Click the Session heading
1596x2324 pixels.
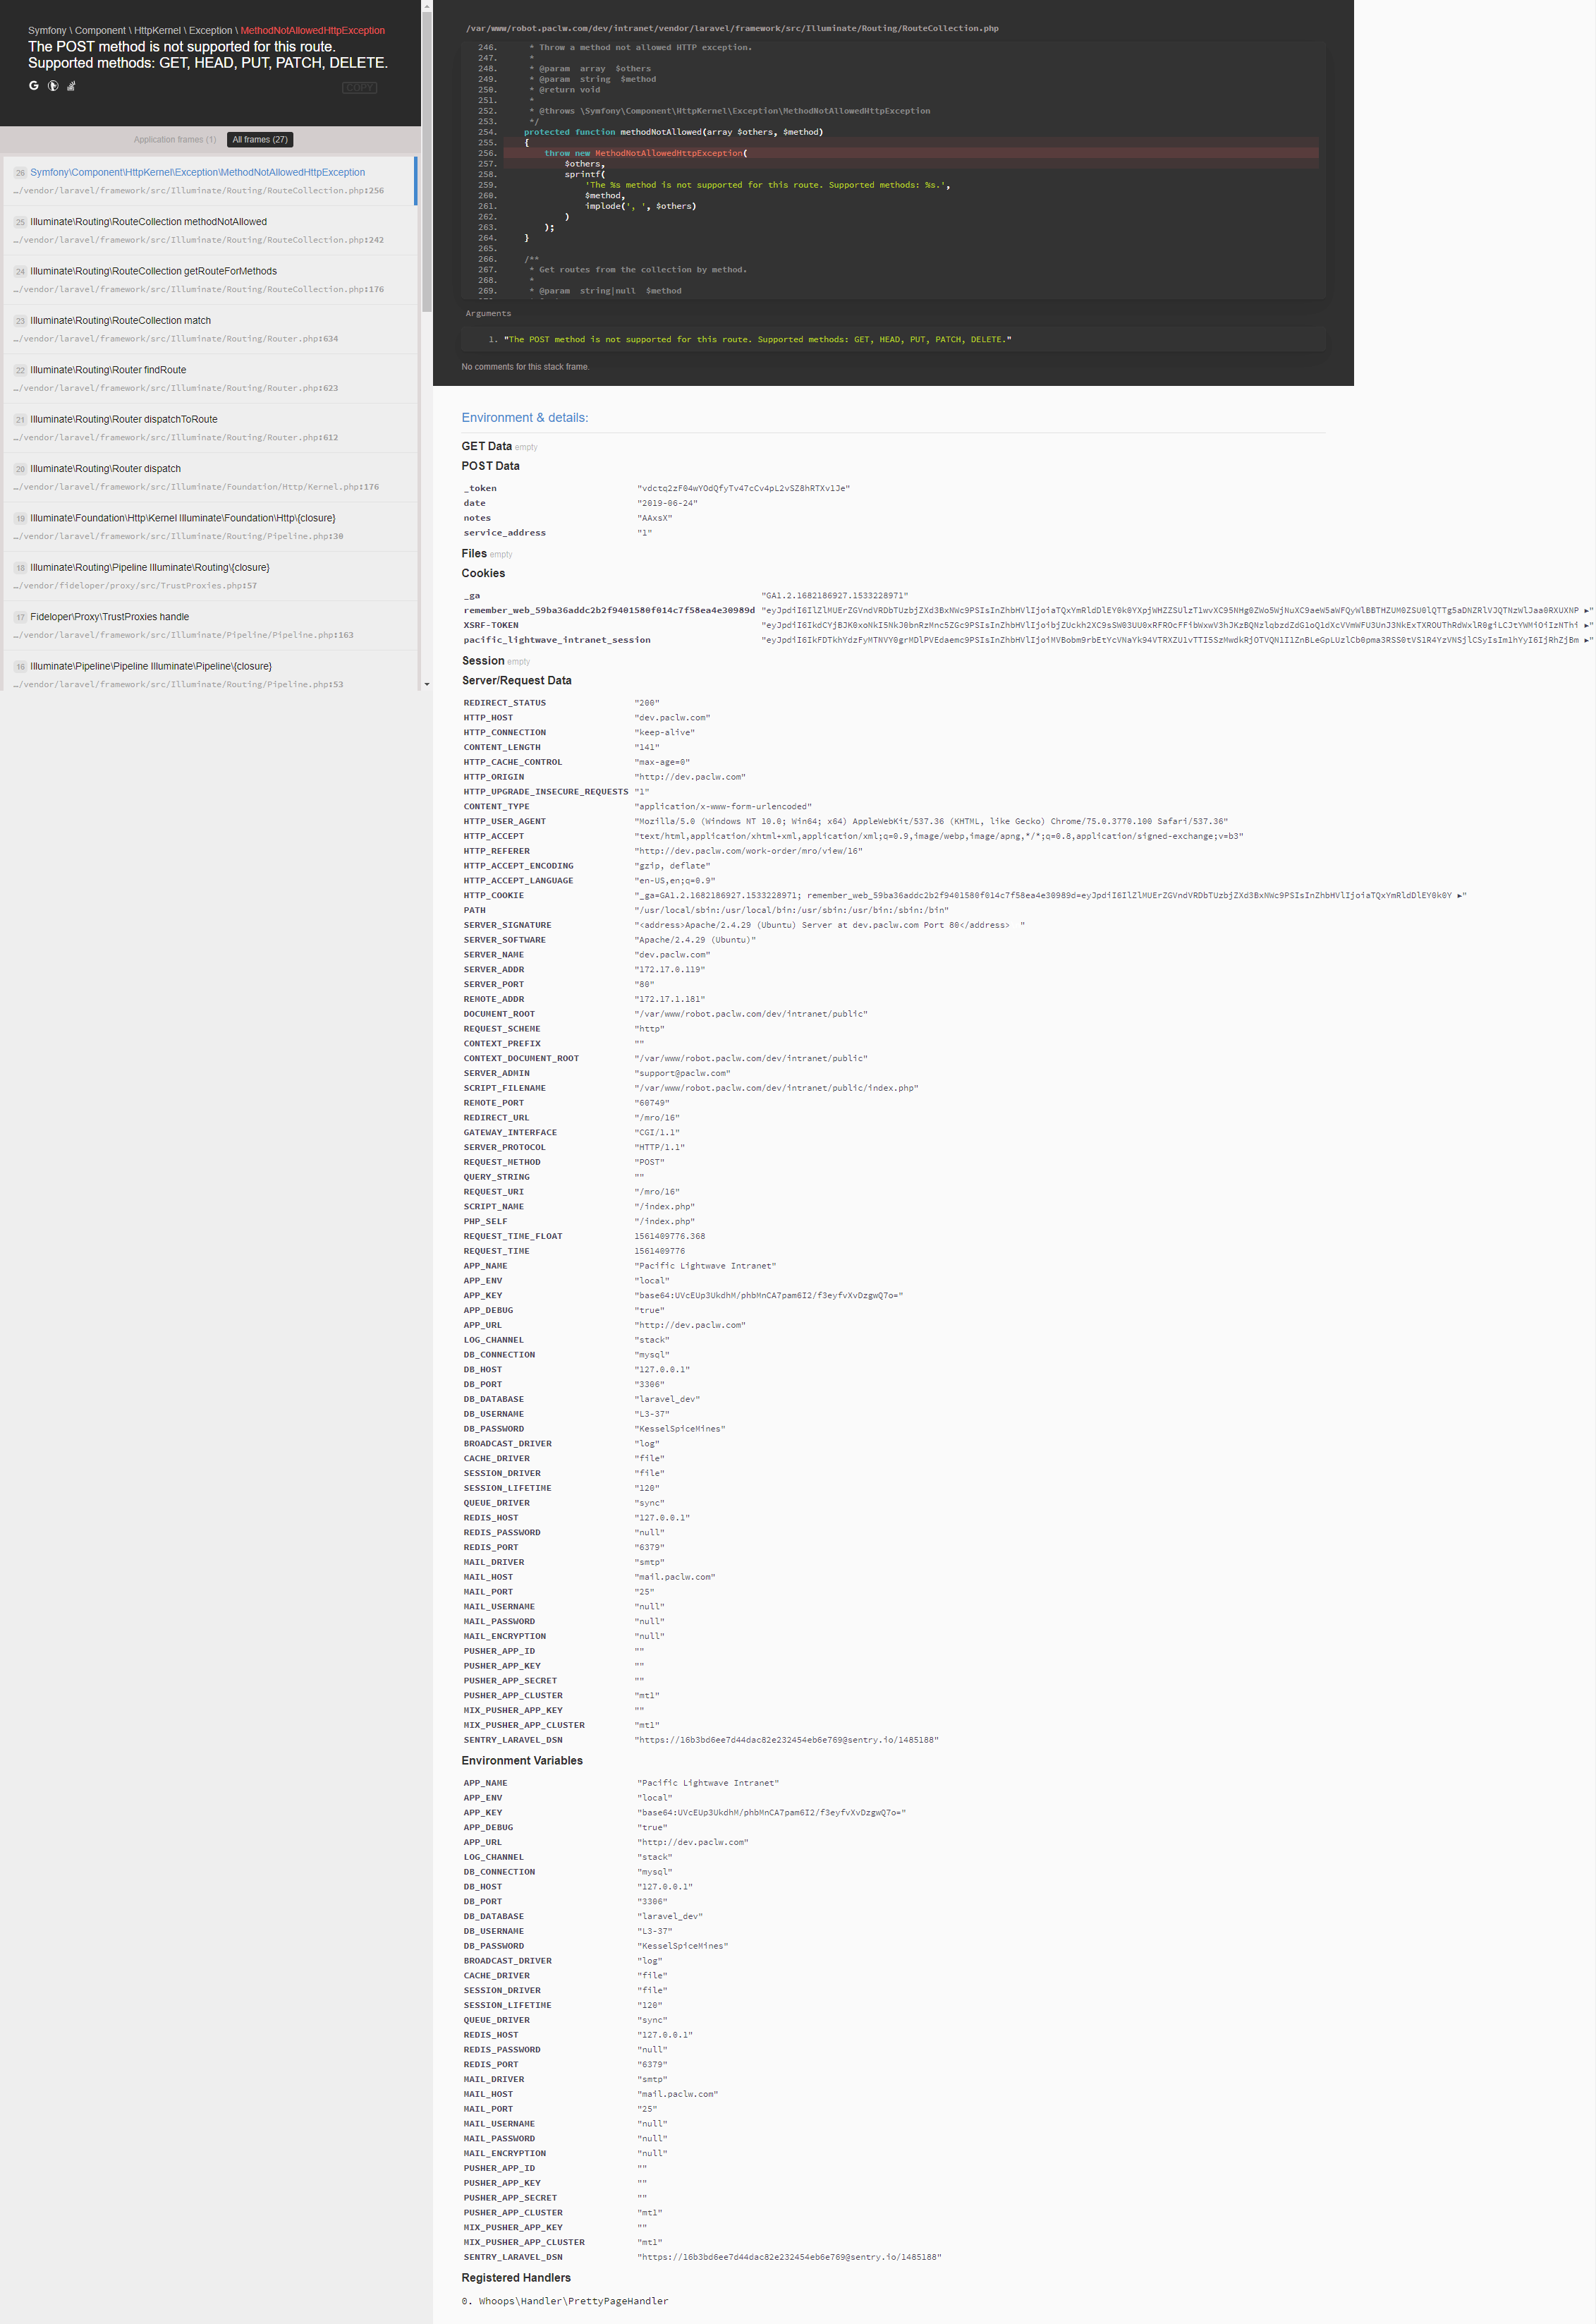483,661
